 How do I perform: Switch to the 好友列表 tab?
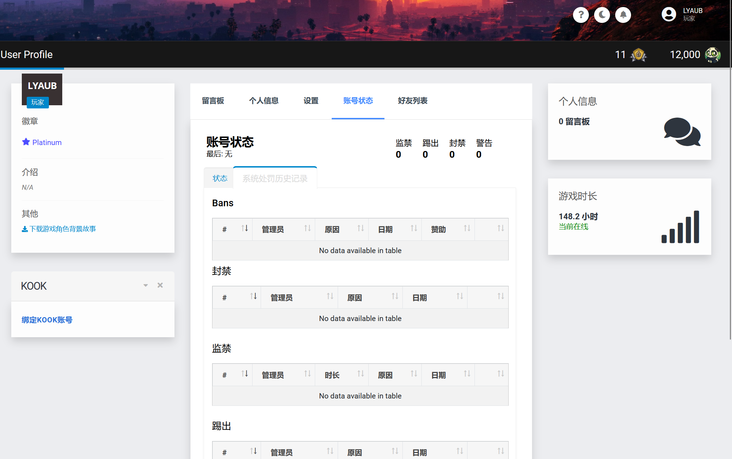coord(412,101)
